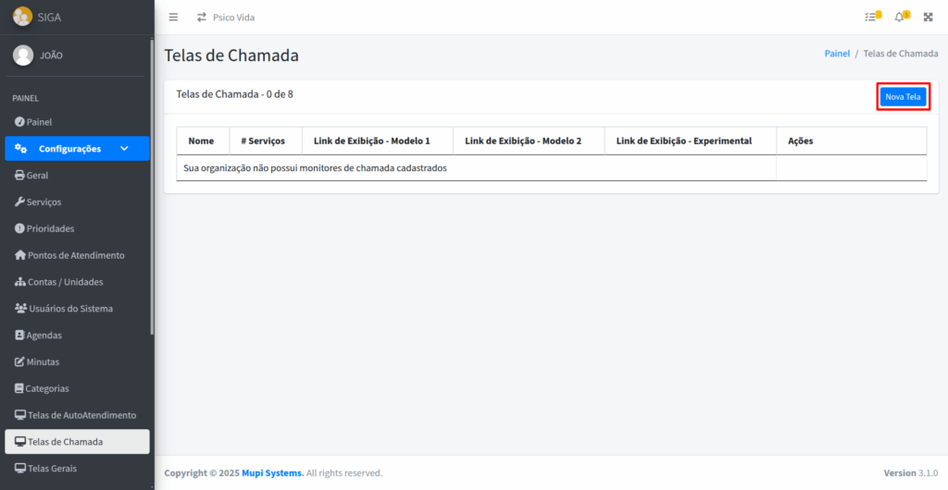Click the Agendas address book icon

[x=19, y=335]
